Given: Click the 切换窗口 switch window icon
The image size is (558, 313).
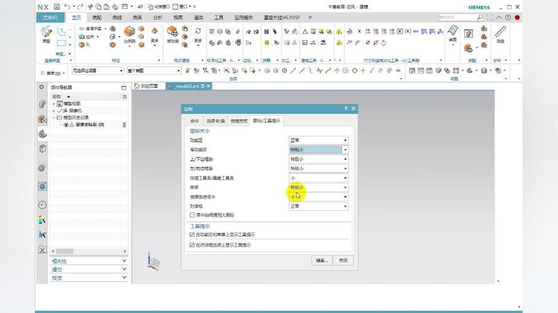Looking at the screenshot, I should (159, 7).
